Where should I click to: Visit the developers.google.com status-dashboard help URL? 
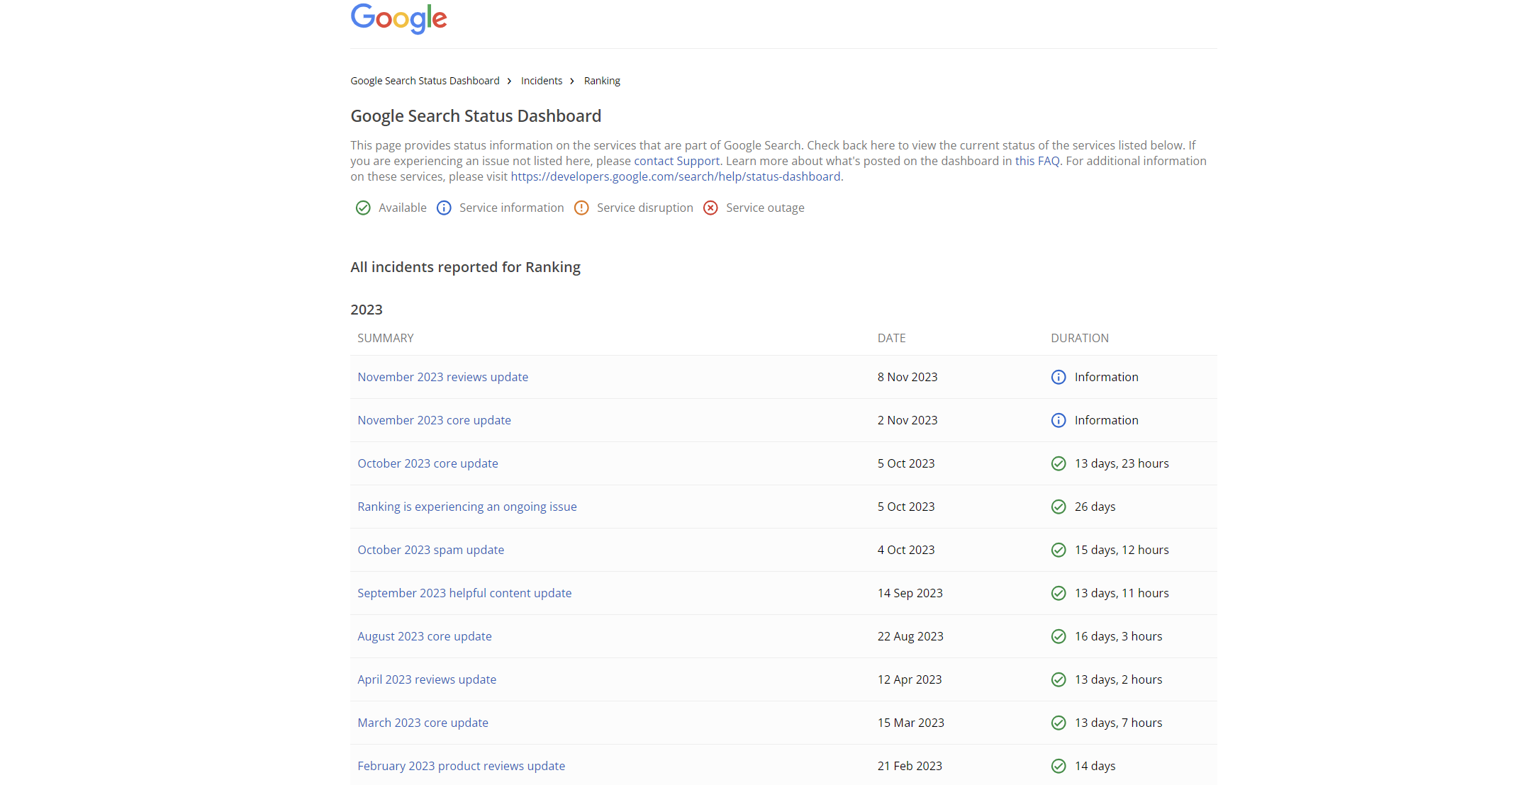675,176
